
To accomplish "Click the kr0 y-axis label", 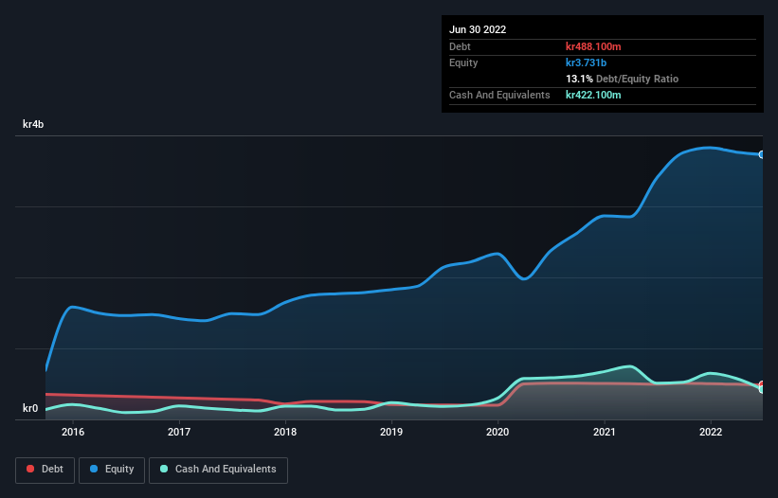I will coord(30,408).
